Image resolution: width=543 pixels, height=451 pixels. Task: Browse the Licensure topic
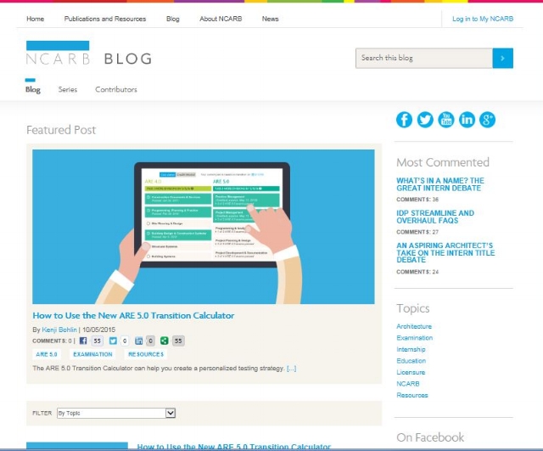click(x=411, y=372)
